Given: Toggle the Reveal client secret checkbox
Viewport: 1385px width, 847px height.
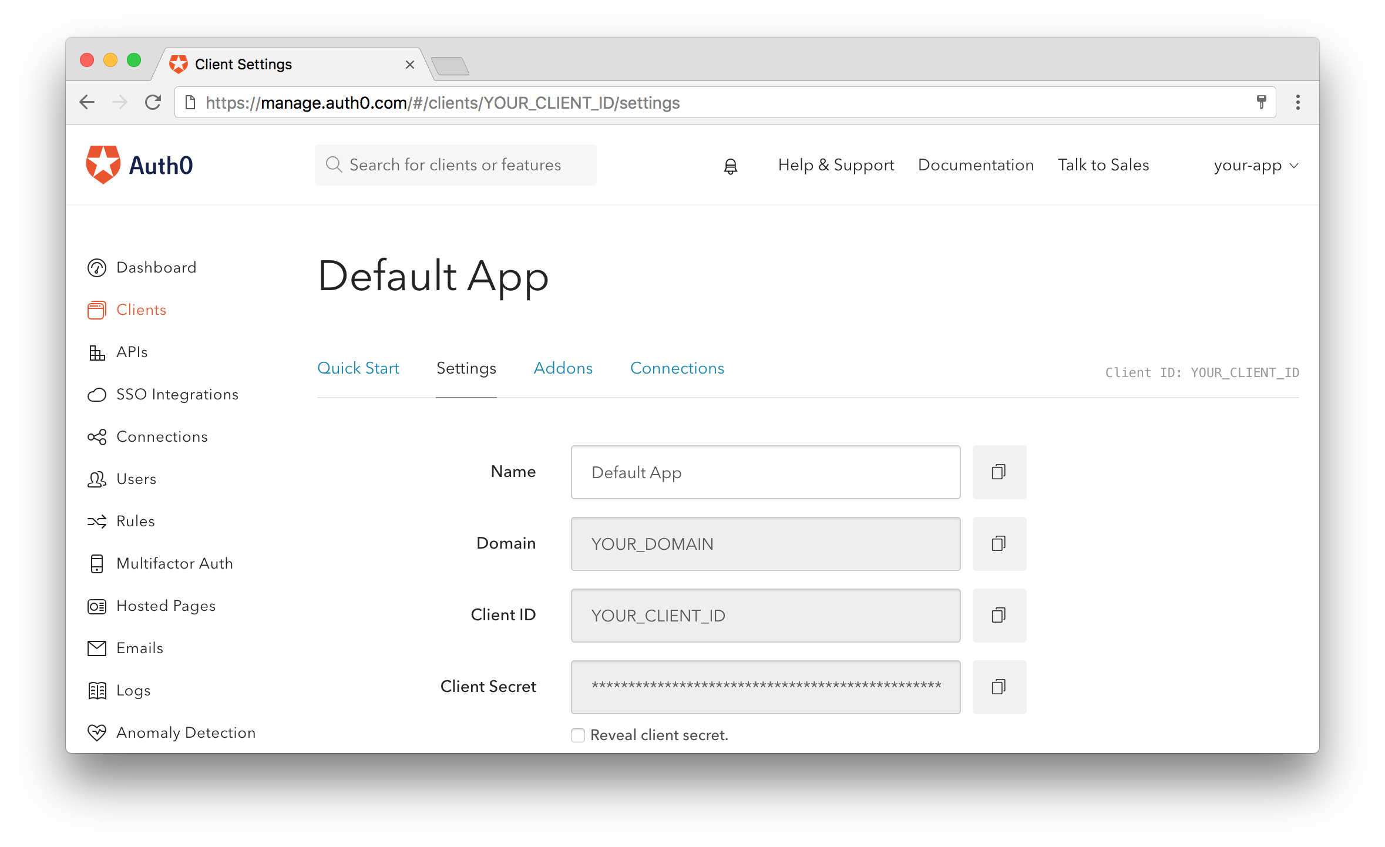Looking at the screenshot, I should [x=578, y=734].
